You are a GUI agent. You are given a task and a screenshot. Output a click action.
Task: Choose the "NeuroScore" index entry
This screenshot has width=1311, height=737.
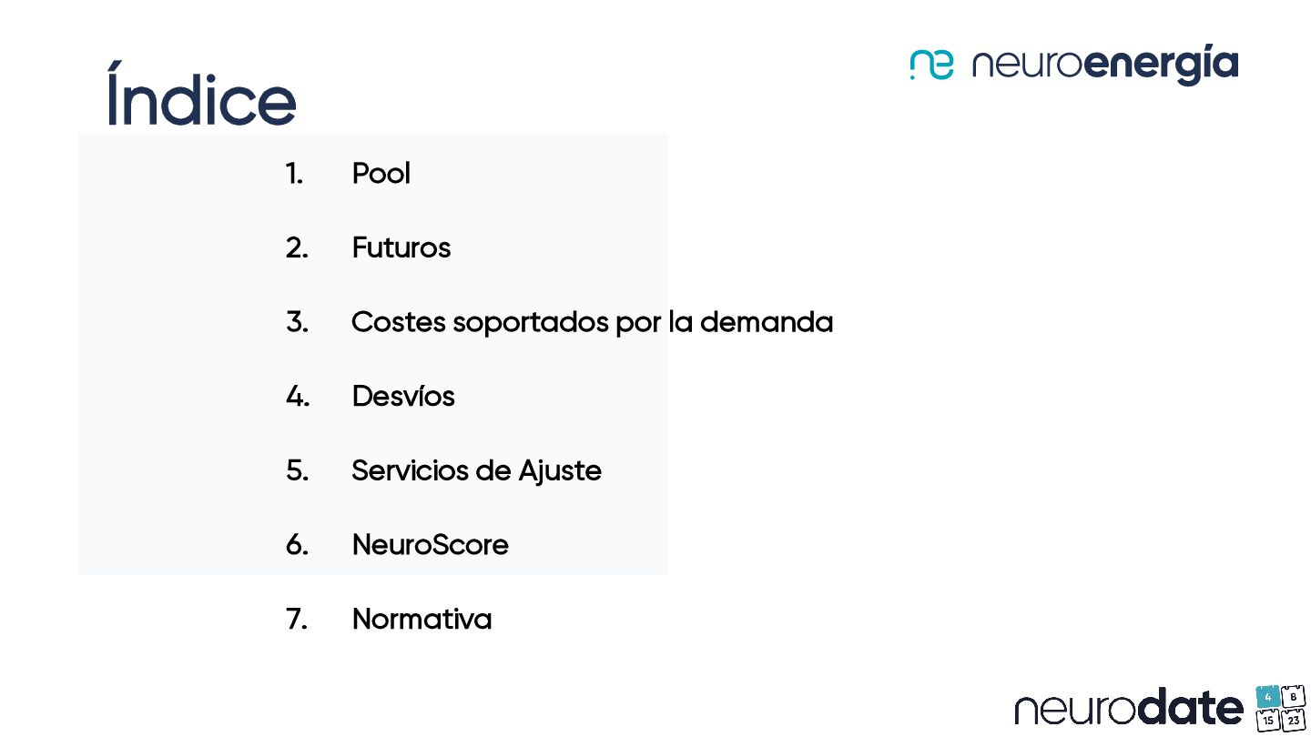[430, 544]
